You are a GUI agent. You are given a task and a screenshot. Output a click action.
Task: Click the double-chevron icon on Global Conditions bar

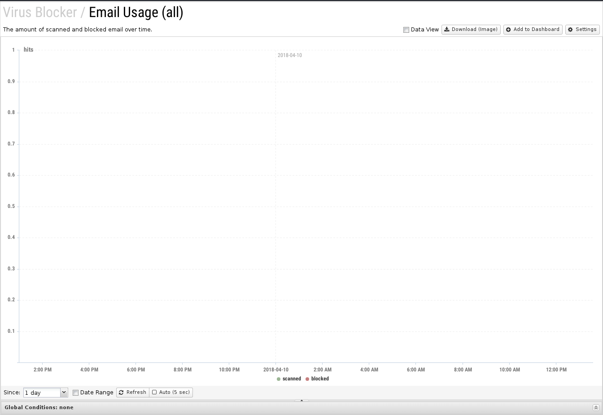(x=596, y=408)
